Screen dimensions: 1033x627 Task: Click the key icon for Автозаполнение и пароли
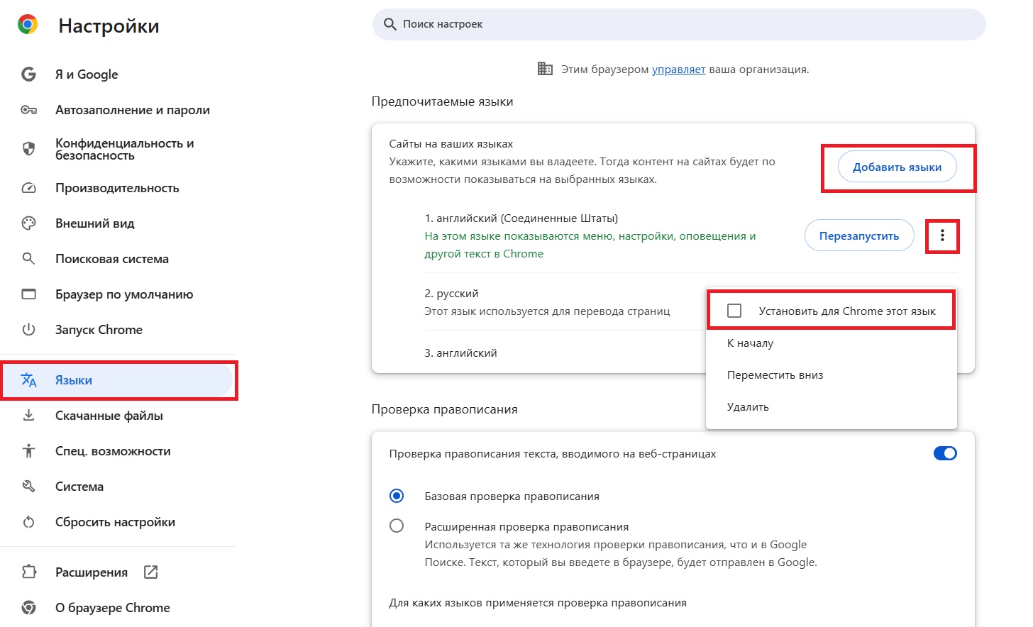28,110
